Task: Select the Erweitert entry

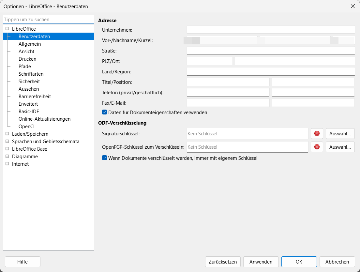Action: pyautogui.click(x=28, y=104)
